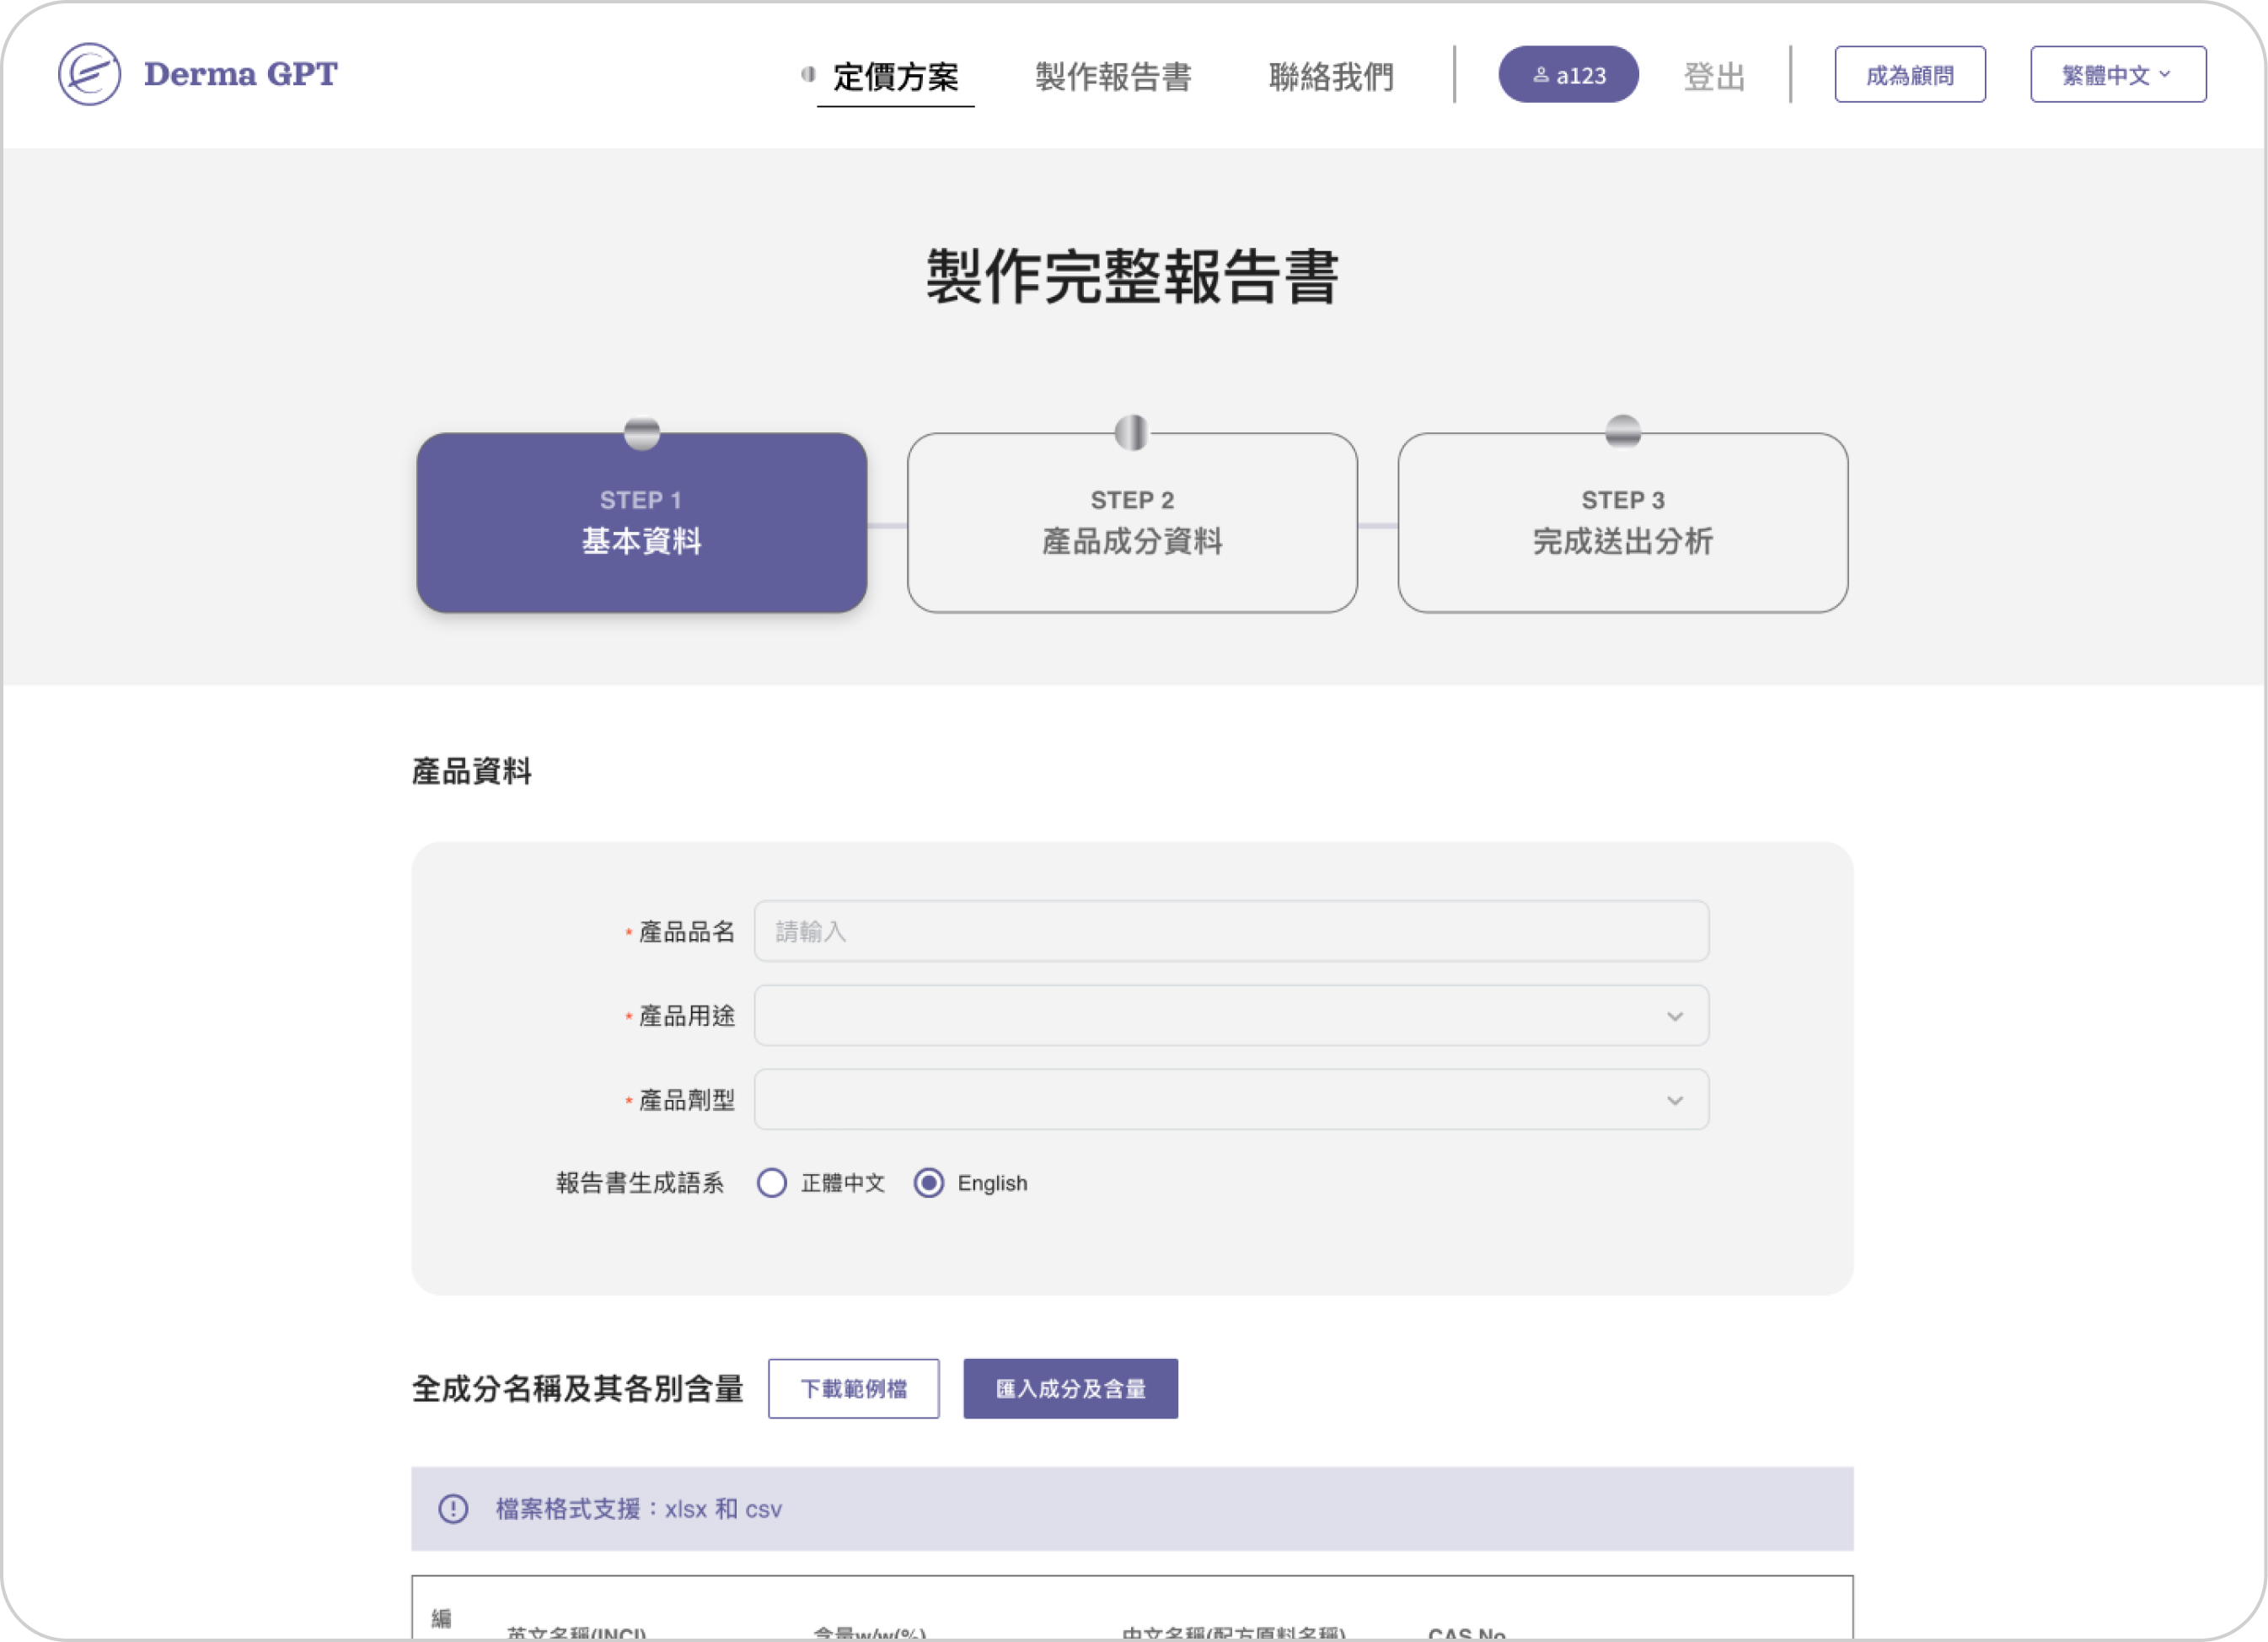Image resolution: width=2268 pixels, height=1642 pixels.
Task: Select STEP 3 完成送出分析 step
Action: (1622, 522)
